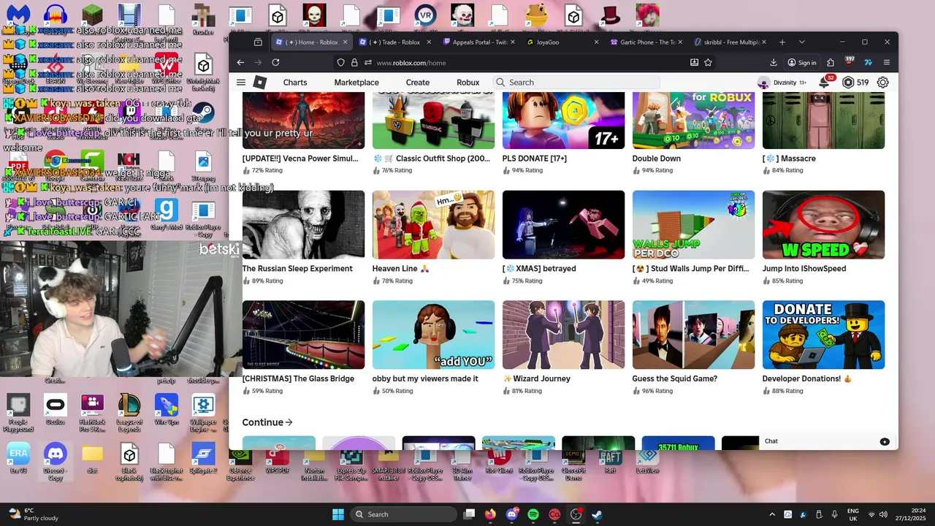Open the Roblox settings gear
Image resolution: width=935 pixels, height=526 pixels.
[x=883, y=83]
